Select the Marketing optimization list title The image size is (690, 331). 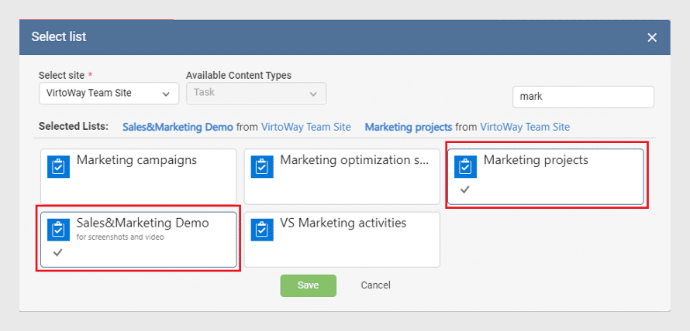click(x=354, y=160)
